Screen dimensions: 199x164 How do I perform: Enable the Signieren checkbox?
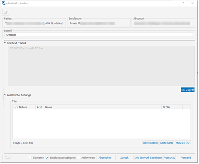[x=30, y=158]
